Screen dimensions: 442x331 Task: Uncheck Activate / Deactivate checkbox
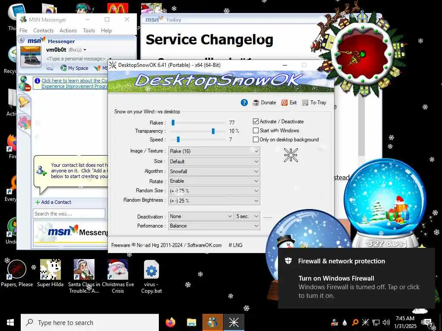256,121
